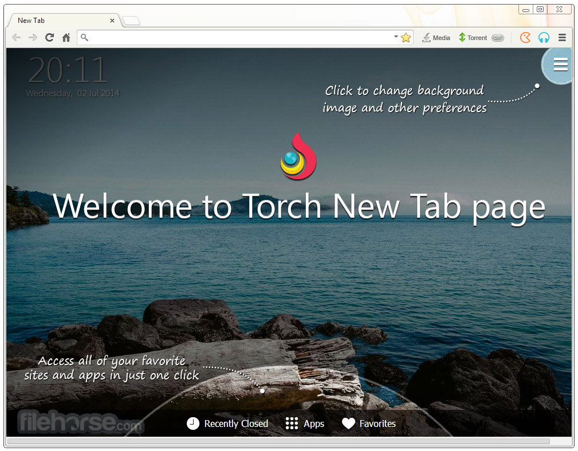Show Recently Closed pages
Screen dimensions: 578x451
click(x=227, y=424)
